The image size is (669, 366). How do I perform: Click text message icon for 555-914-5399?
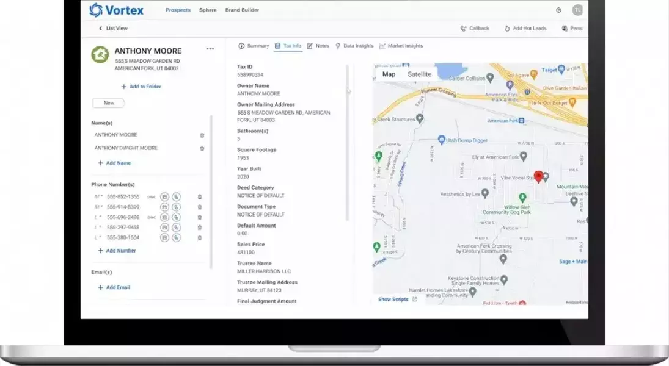[x=164, y=207]
